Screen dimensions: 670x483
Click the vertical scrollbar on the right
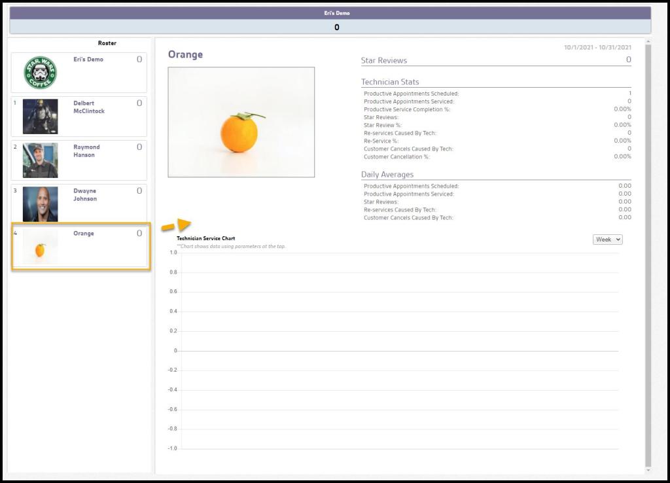648,255
